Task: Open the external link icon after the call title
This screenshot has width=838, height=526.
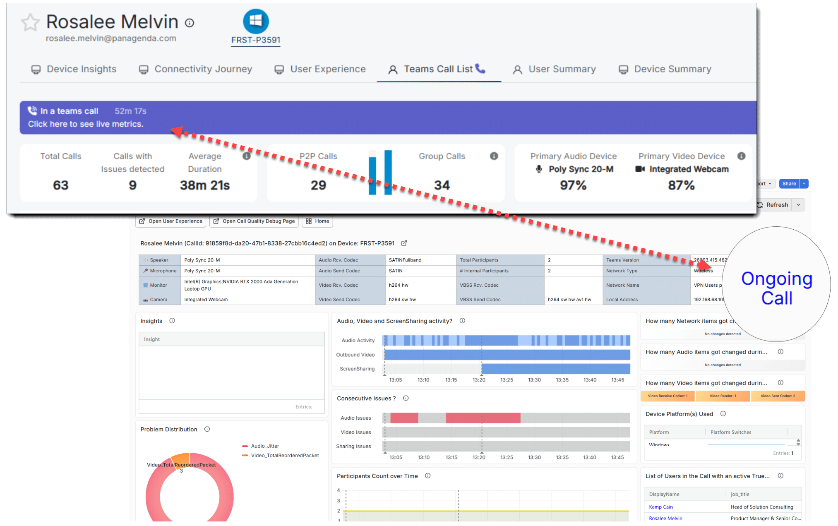Action: click(x=404, y=243)
